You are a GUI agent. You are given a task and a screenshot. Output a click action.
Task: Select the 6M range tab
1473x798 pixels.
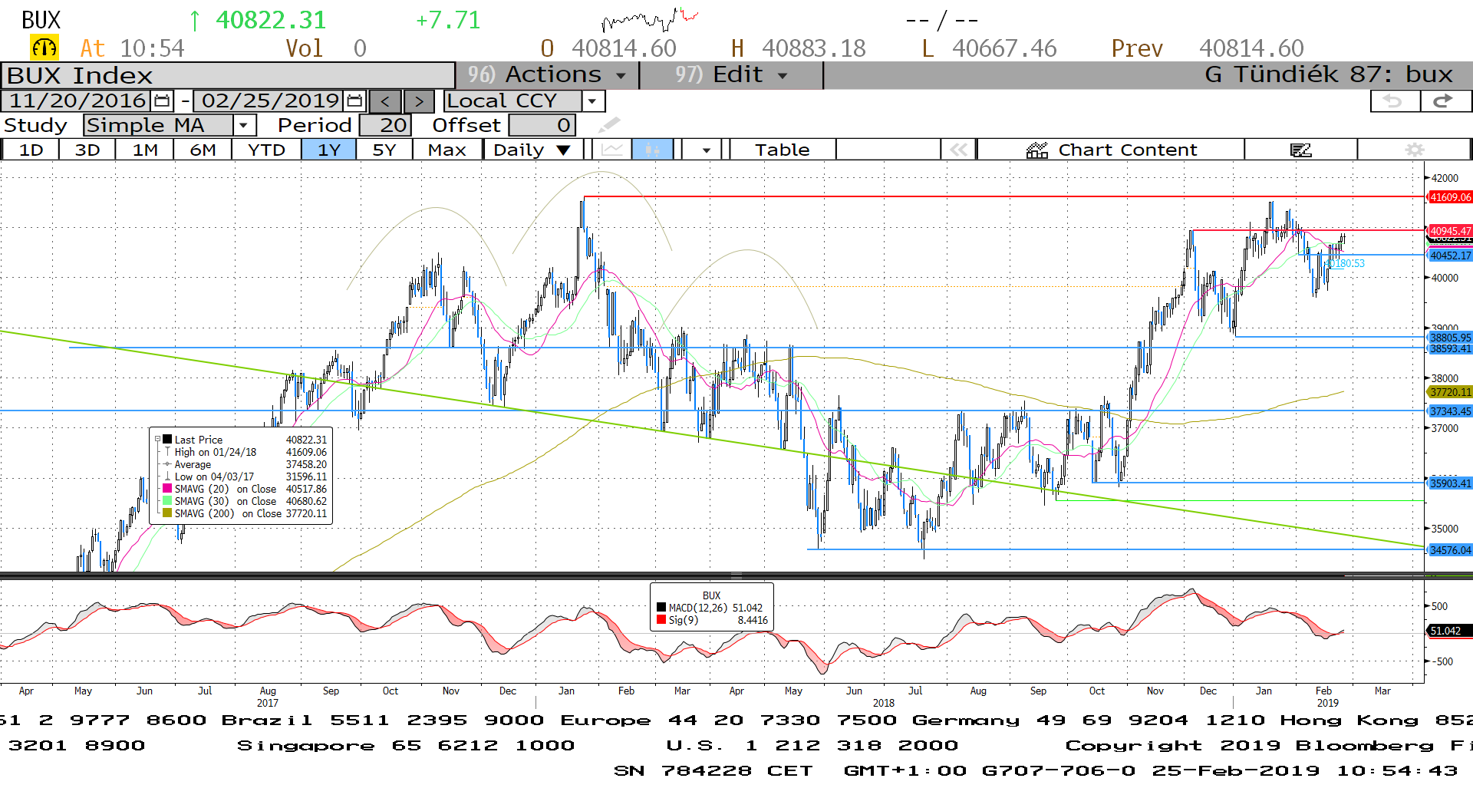pos(203,150)
